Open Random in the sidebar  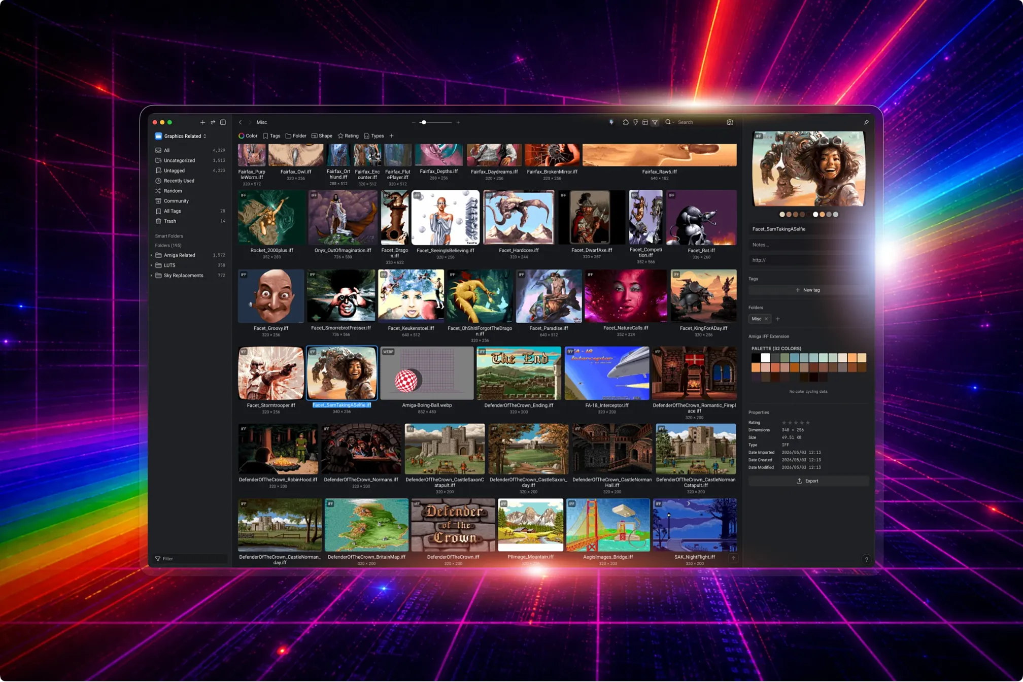[190, 191]
